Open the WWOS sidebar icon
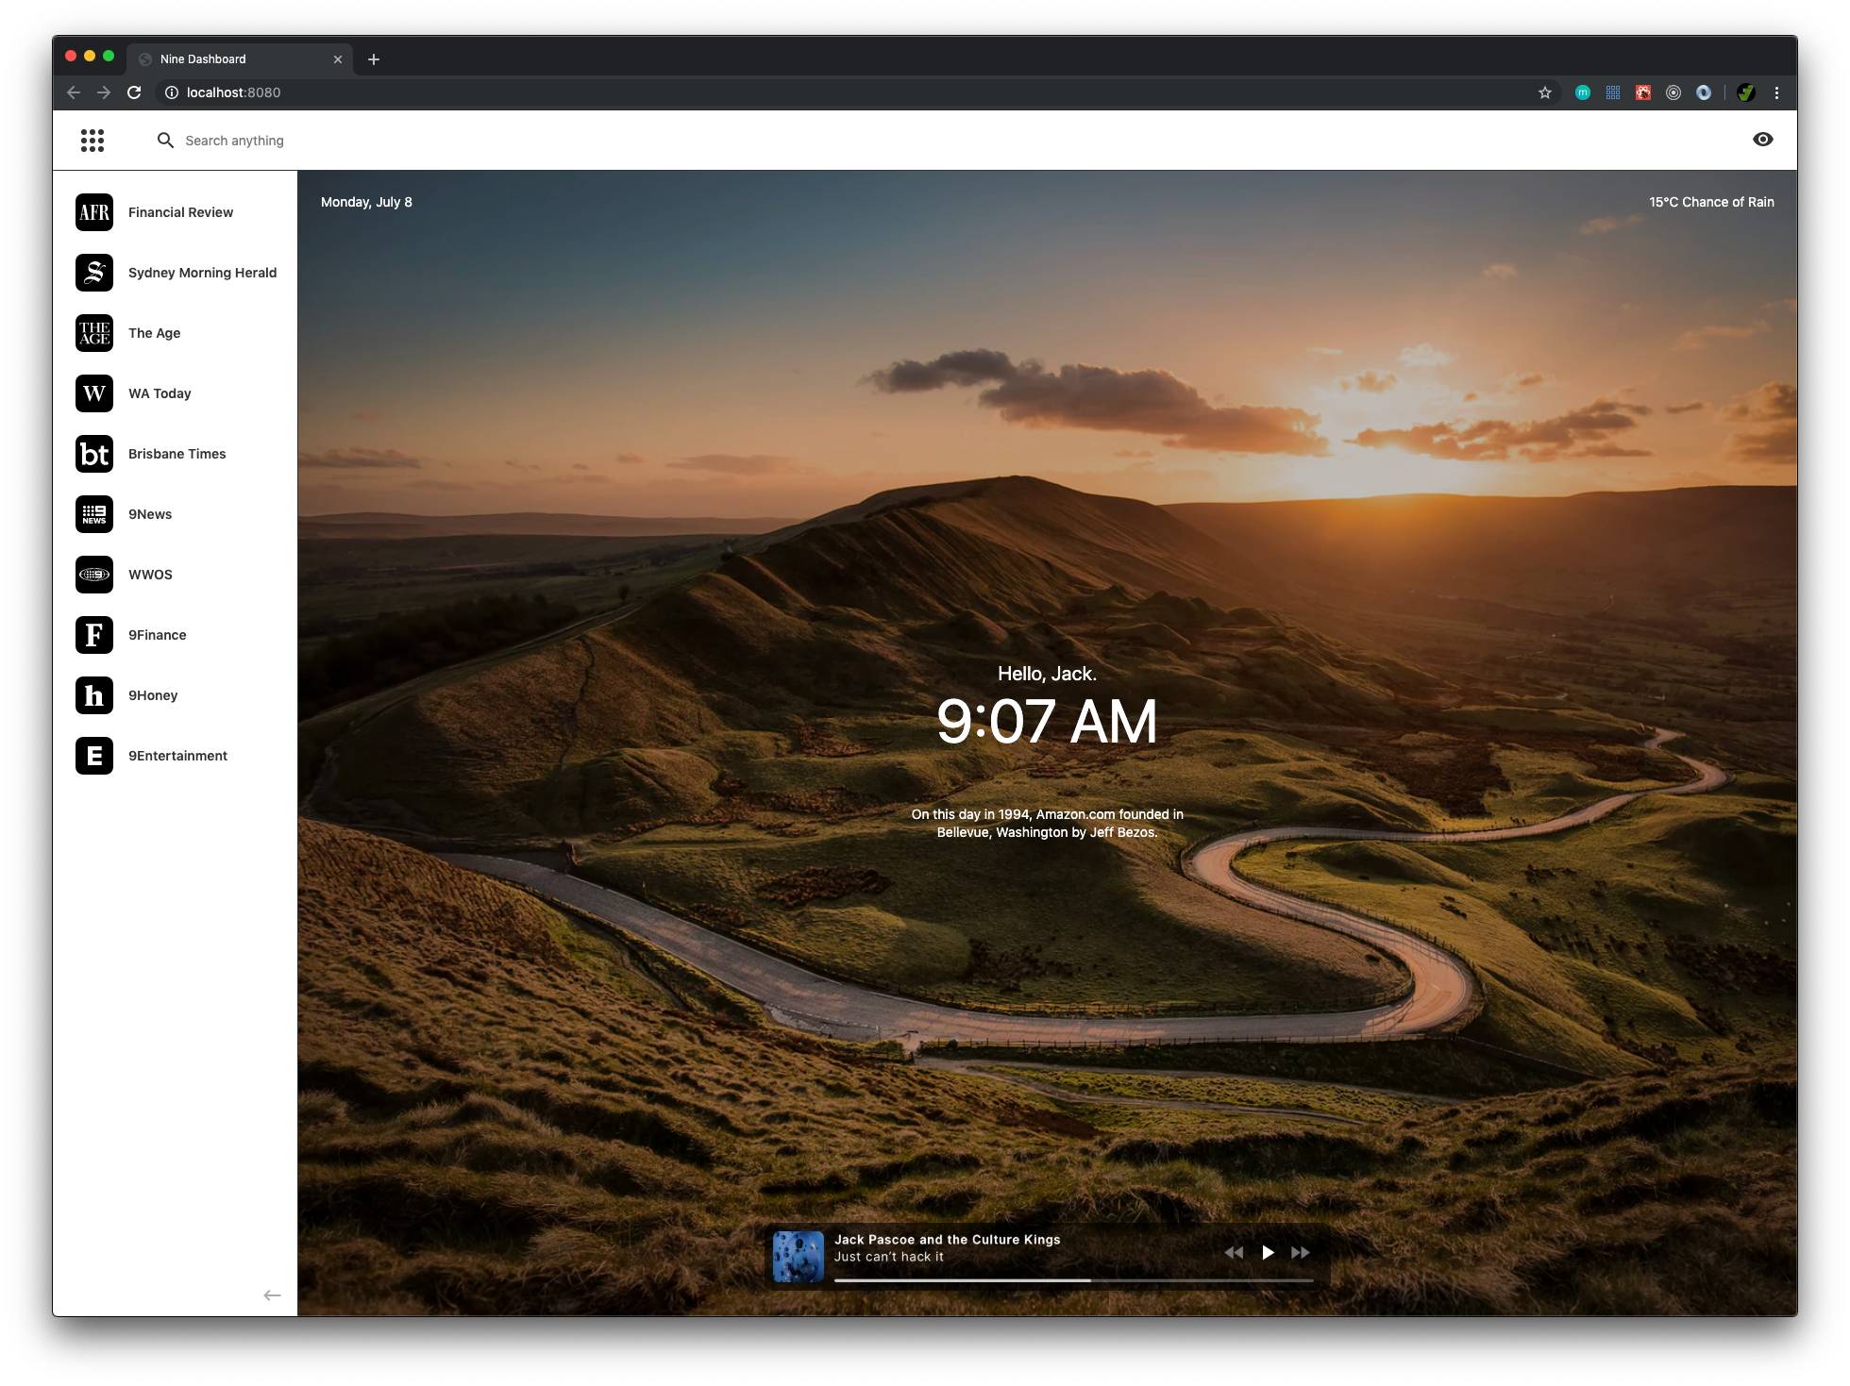 [94, 575]
